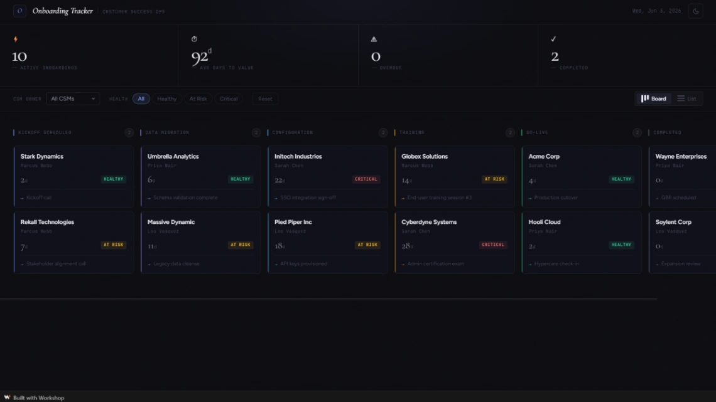Click Critical badge on Initech Industries
The width and height of the screenshot is (716, 402).
tap(366, 179)
